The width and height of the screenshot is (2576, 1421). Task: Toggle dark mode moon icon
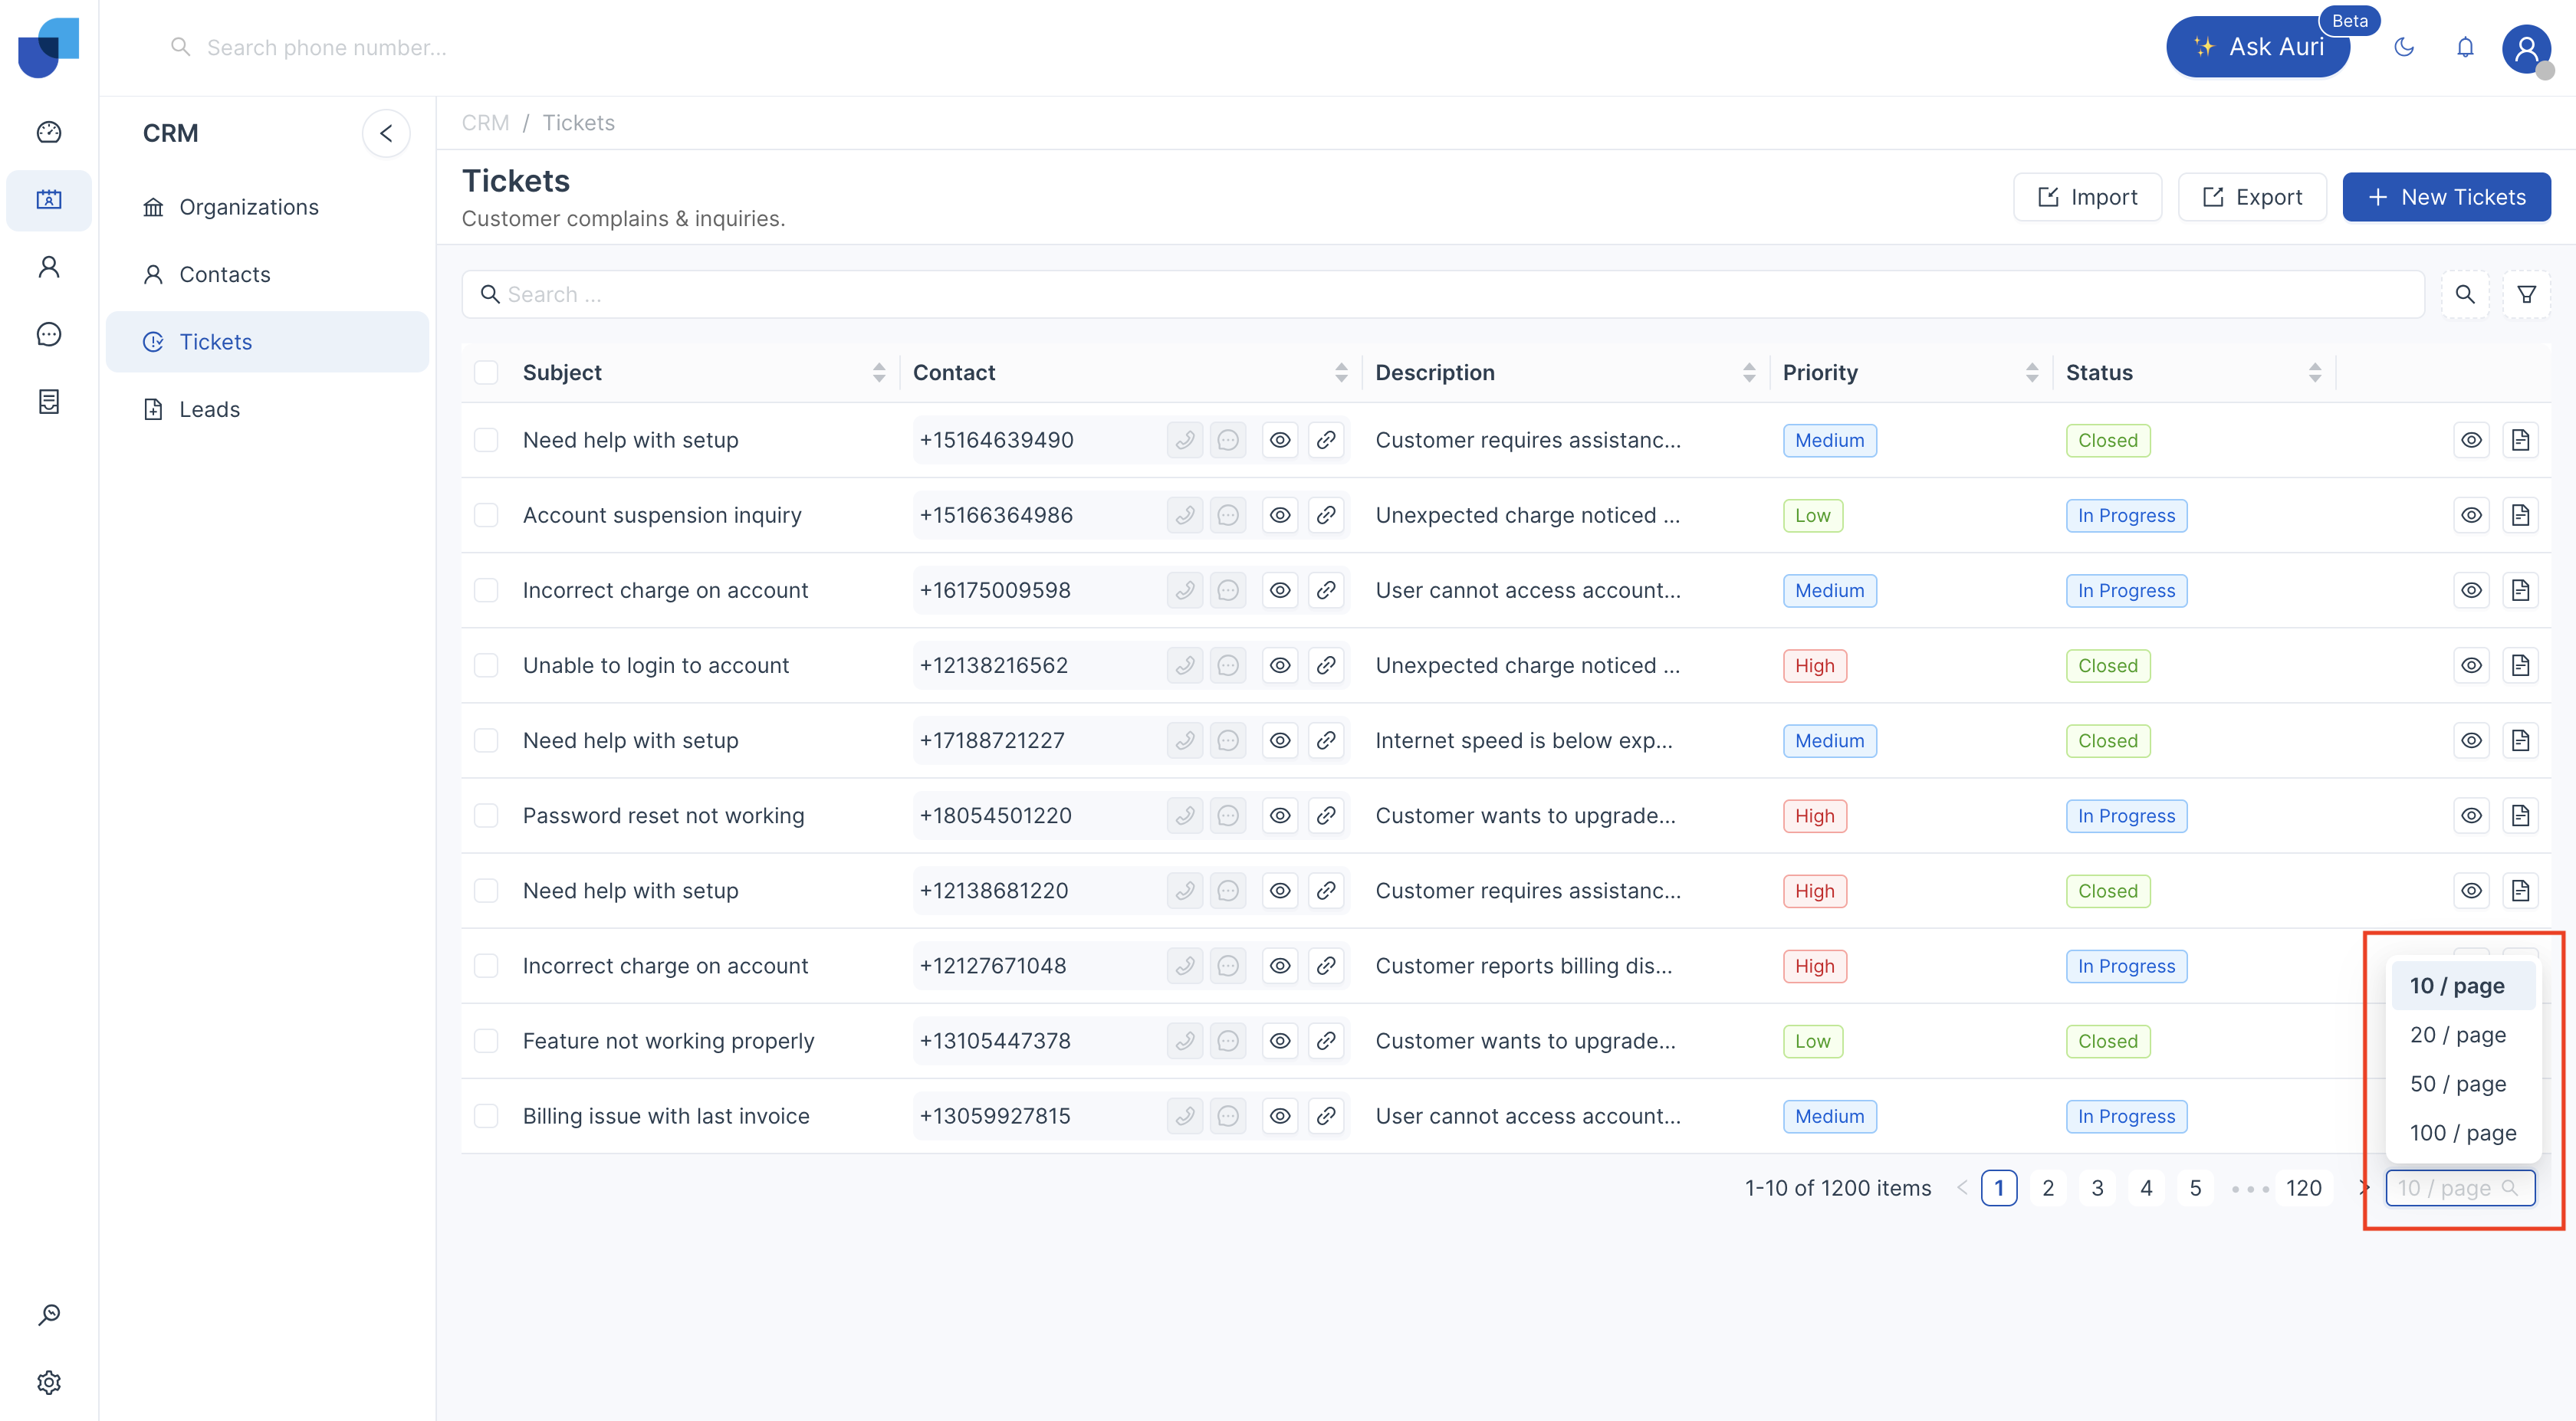click(2404, 47)
